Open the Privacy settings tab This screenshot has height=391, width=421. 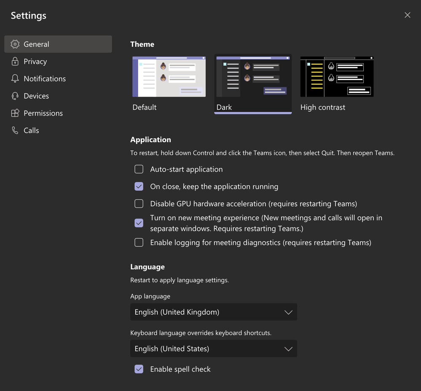[35, 62]
